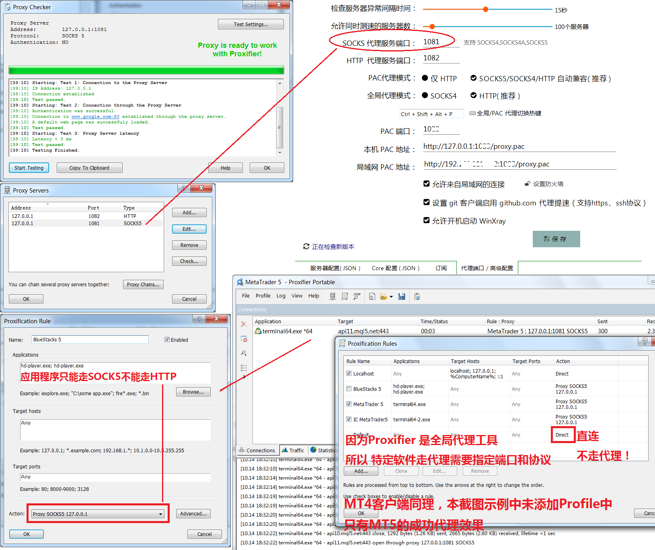Open the Log menu in Proxifier

281,296
